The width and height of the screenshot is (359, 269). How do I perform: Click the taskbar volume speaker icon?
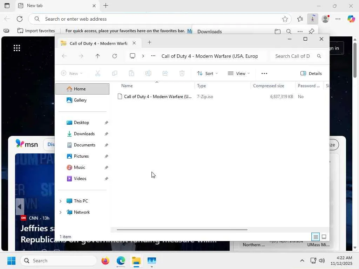322,261
